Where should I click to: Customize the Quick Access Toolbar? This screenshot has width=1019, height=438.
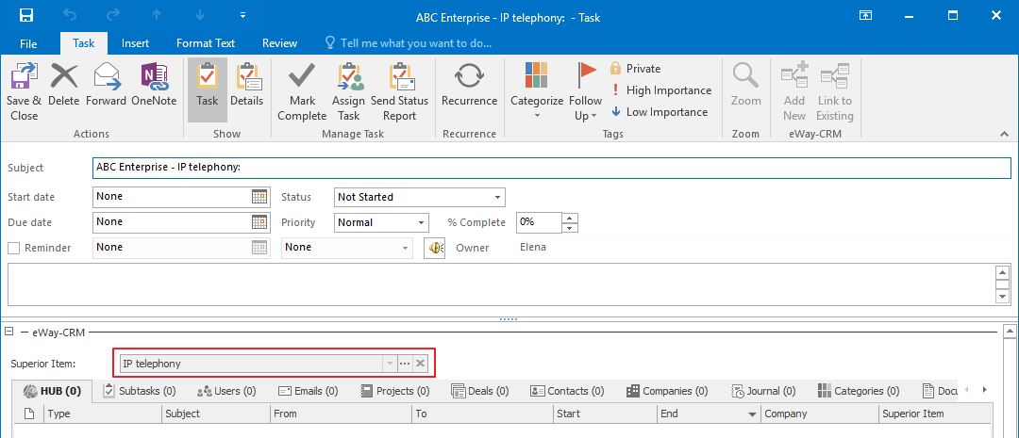click(x=242, y=15)
